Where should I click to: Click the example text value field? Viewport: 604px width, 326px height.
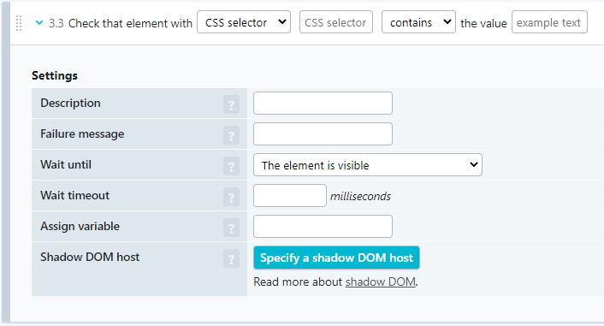point(549,22)
